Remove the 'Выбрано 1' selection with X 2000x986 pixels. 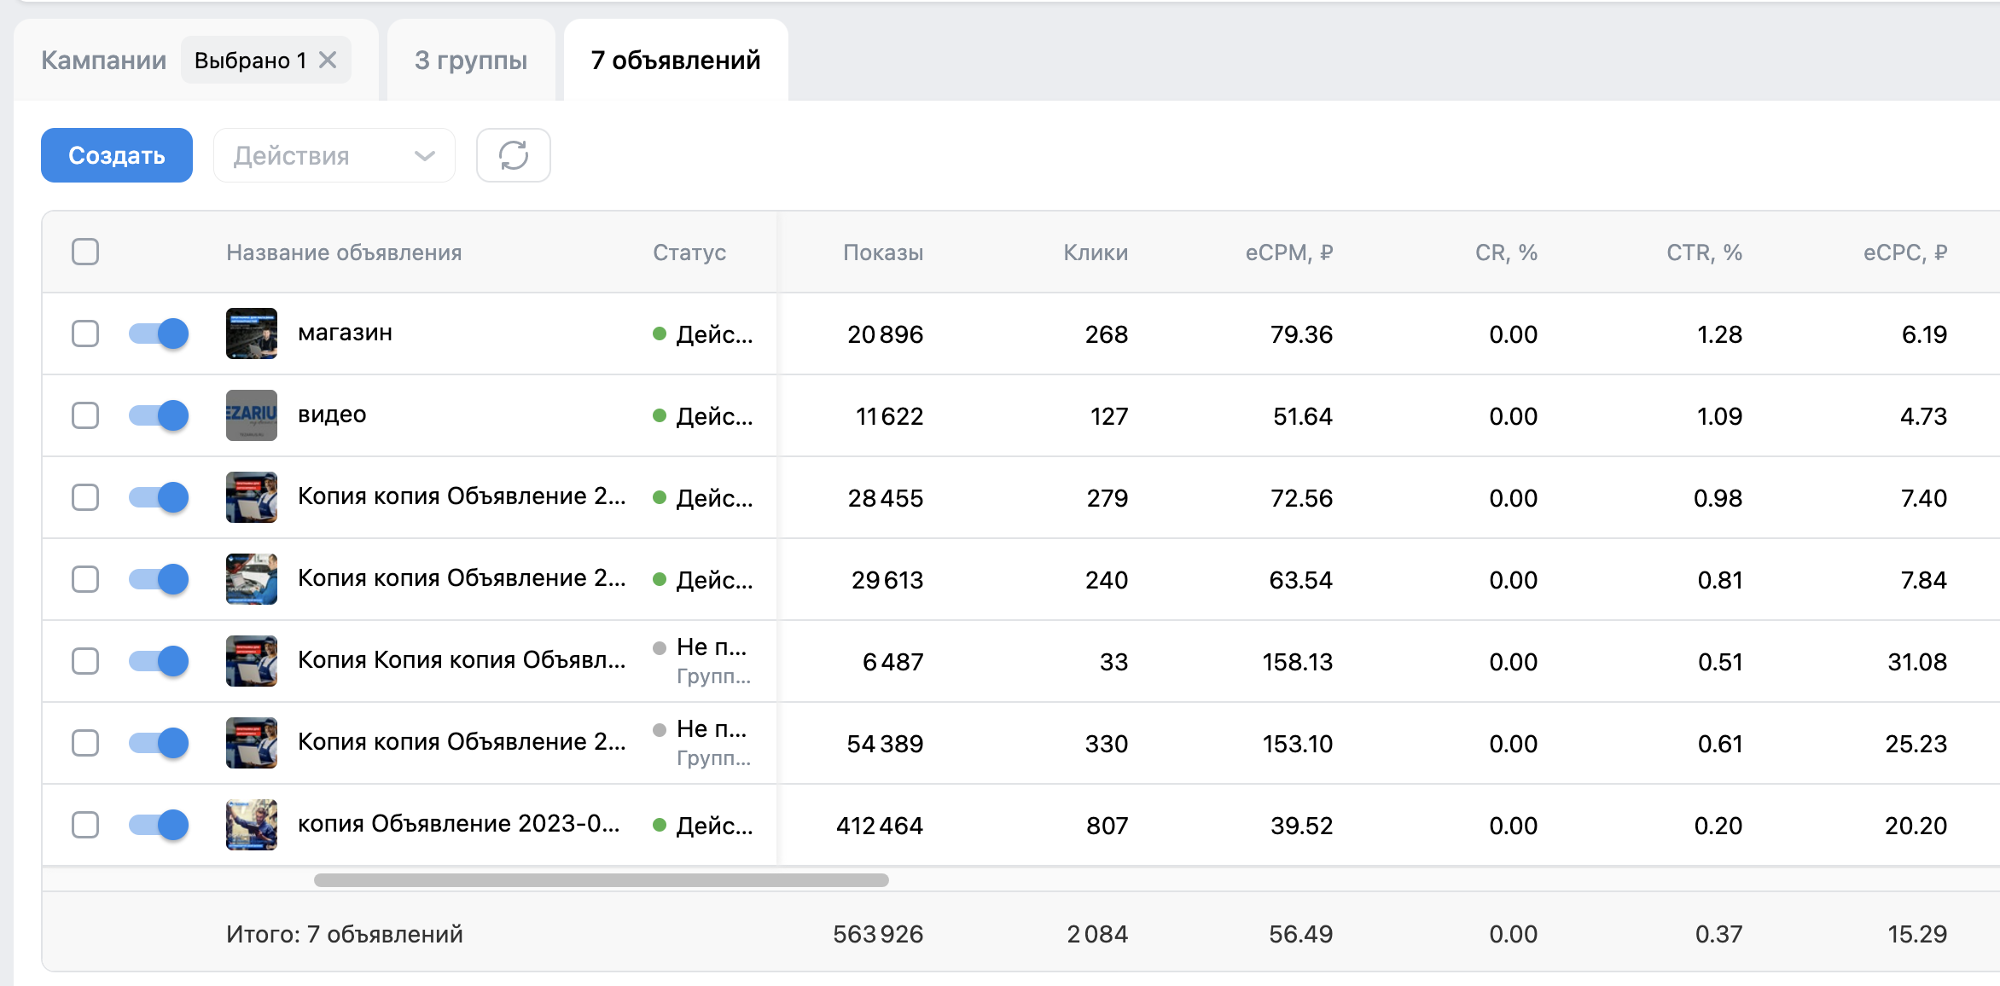click(328, 60)
